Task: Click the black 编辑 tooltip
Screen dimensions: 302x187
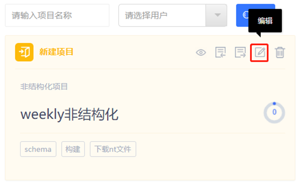Action: [265, 21]
